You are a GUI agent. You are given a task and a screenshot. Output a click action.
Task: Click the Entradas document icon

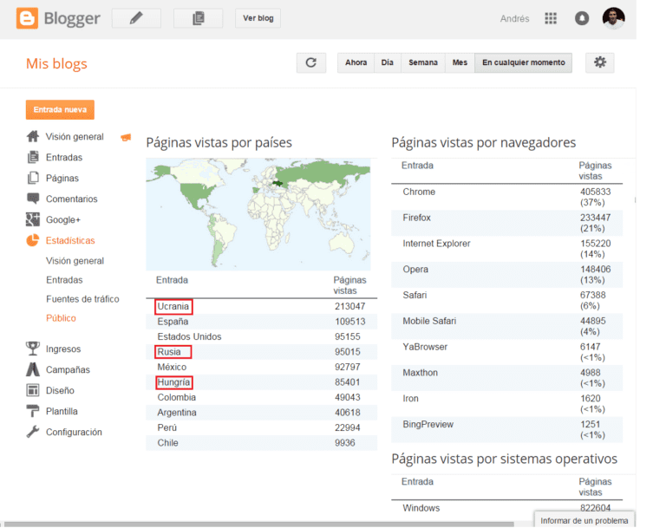click(33, 157)
